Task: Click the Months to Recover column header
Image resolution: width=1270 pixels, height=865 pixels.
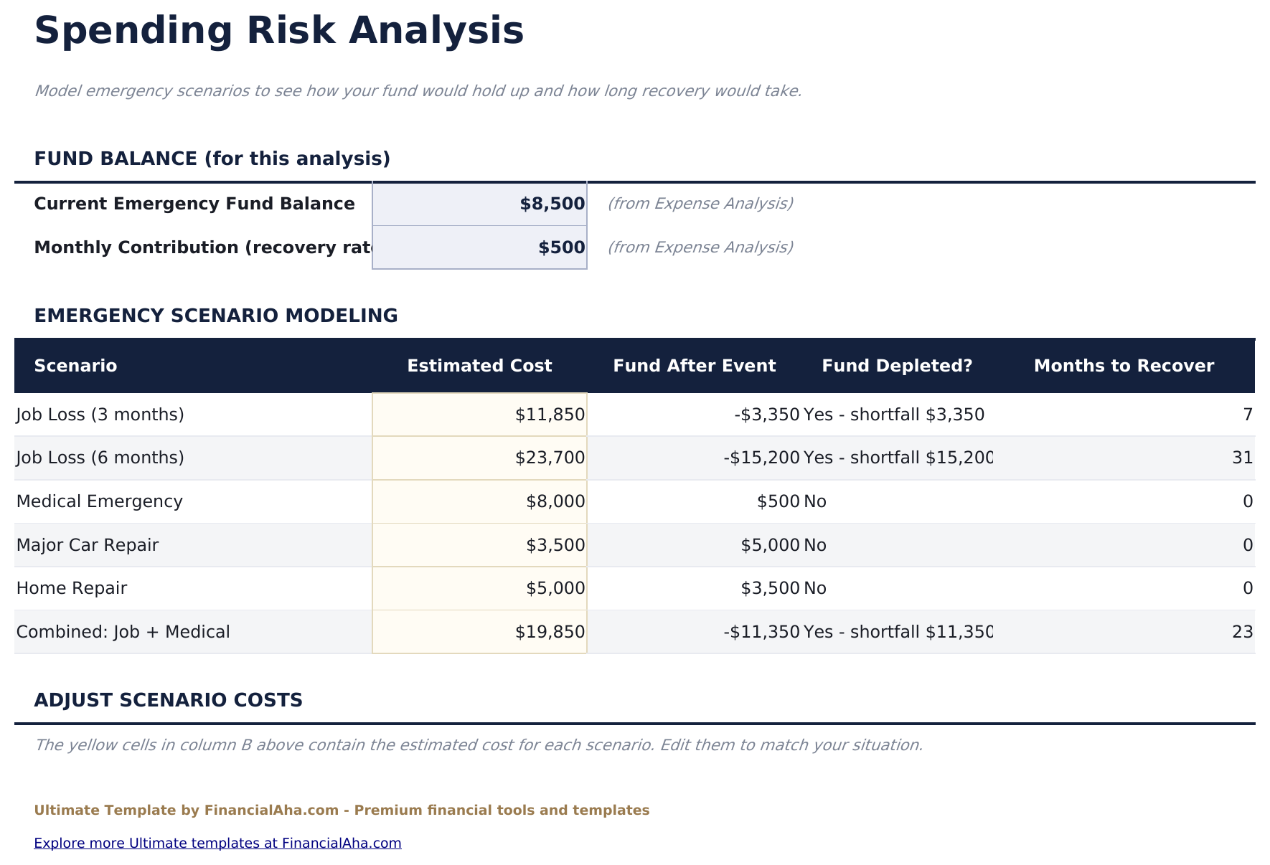Action: (x=1124, y=365)
